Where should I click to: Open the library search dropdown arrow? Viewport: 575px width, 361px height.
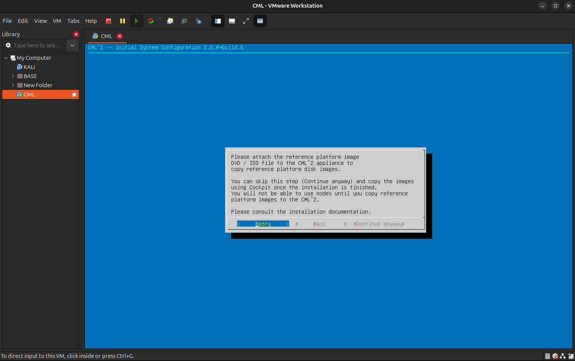click(72, 45)
